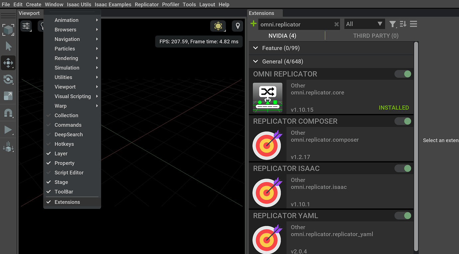Click the sort order icon in Extensions panel
Screen dimensions: 459x254
[x=402, y=24]
